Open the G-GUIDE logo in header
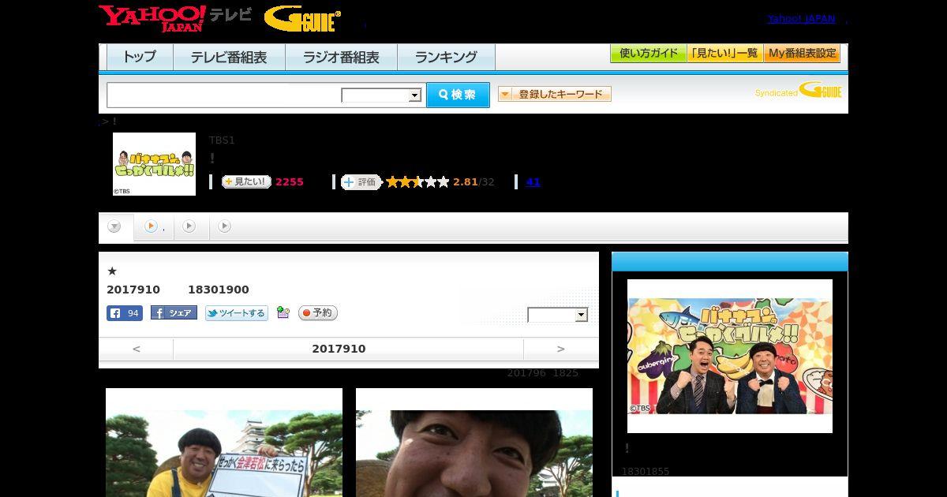This screenshot has height=497, width=947. click(x=302, y=18)
